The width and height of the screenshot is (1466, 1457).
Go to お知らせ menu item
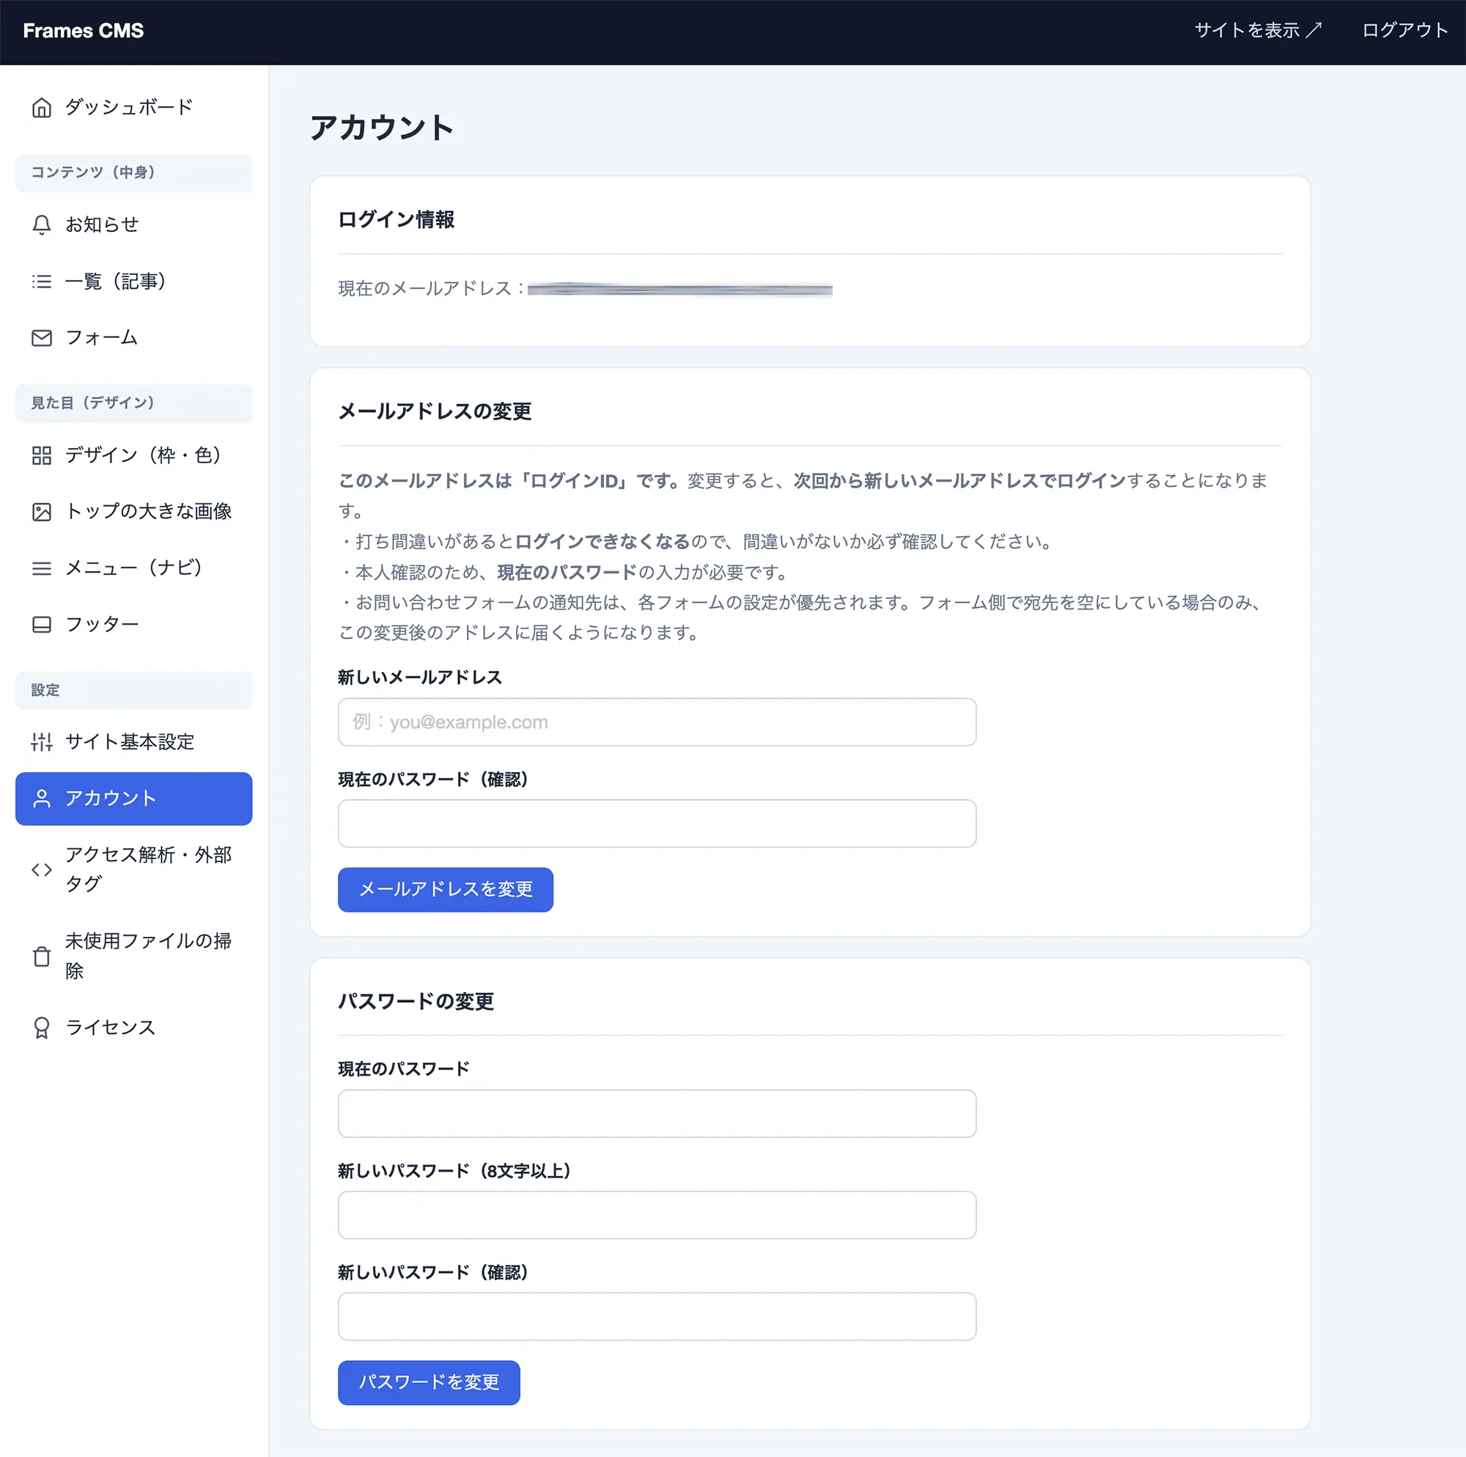[133, 224]
